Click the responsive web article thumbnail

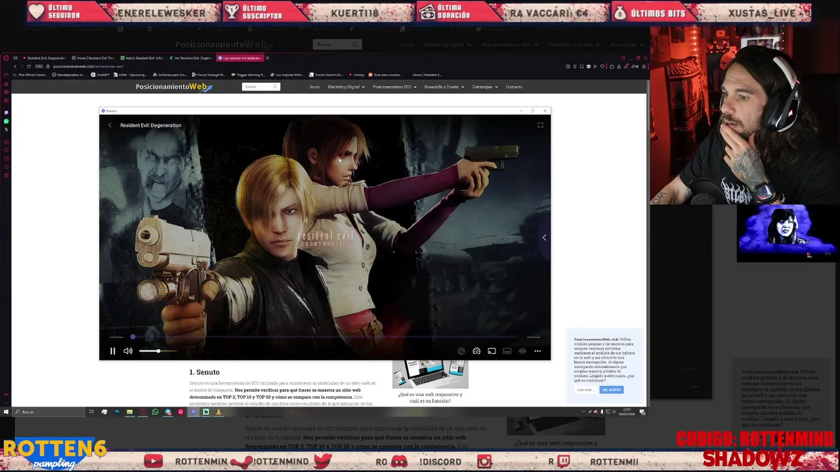coord(430,374)
